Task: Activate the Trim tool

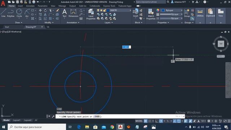Action: pos(51,10)
